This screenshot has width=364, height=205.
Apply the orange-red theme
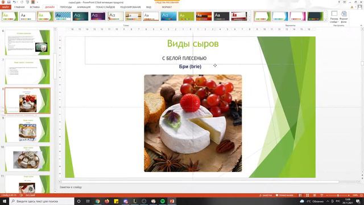(204, 17)
